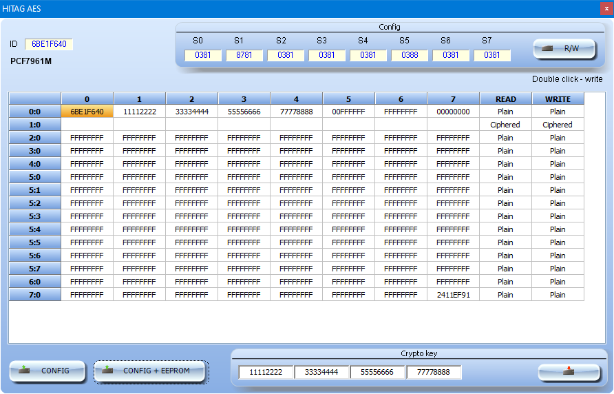This screenshot has width=614, height=394.
Task: Click the Crypto key load button
Action: click(x=569, y=372)
